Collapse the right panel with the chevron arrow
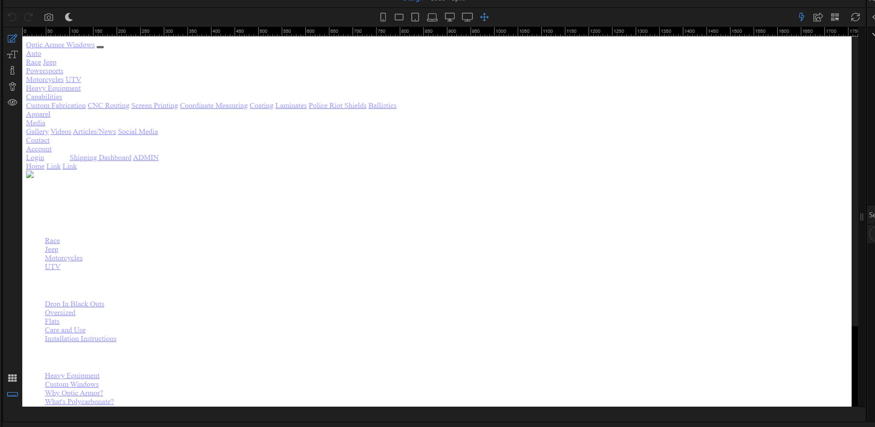This screenshot has width=875, height=427. (x=873, y=17)
